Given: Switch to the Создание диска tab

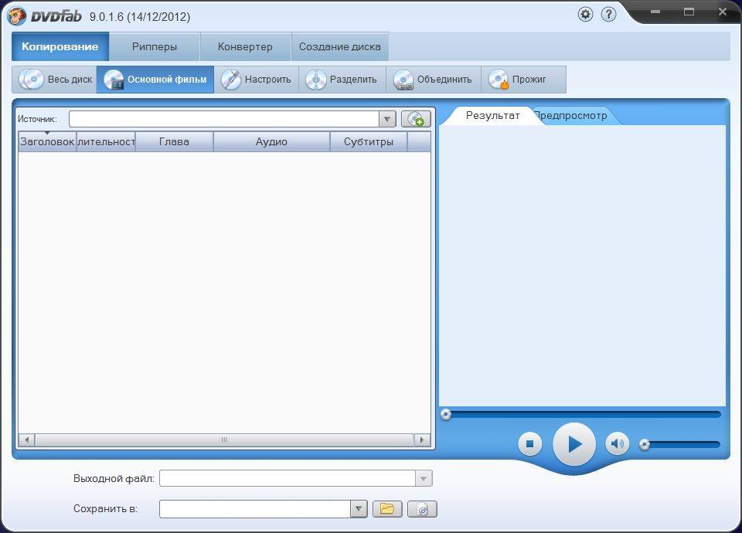Looking at the screenshot, I should coord(340,46).
